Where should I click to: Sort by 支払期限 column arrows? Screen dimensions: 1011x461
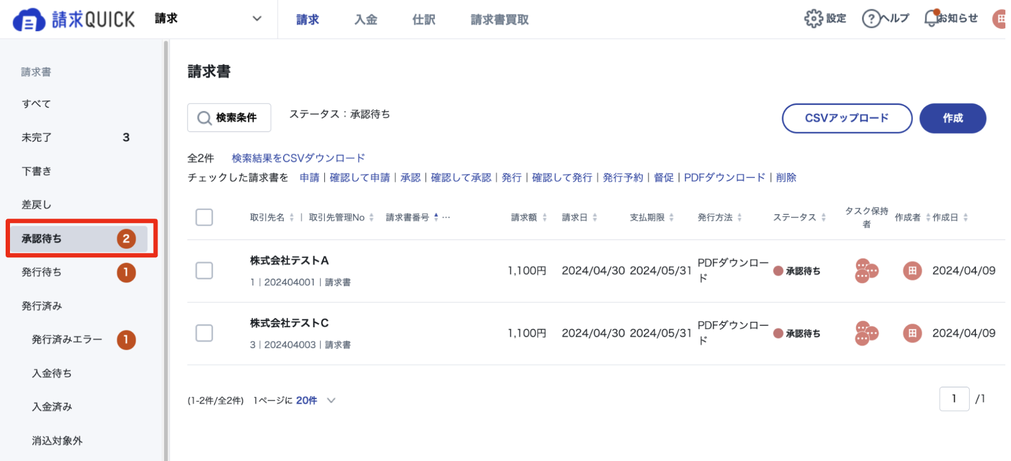point(671,217)
